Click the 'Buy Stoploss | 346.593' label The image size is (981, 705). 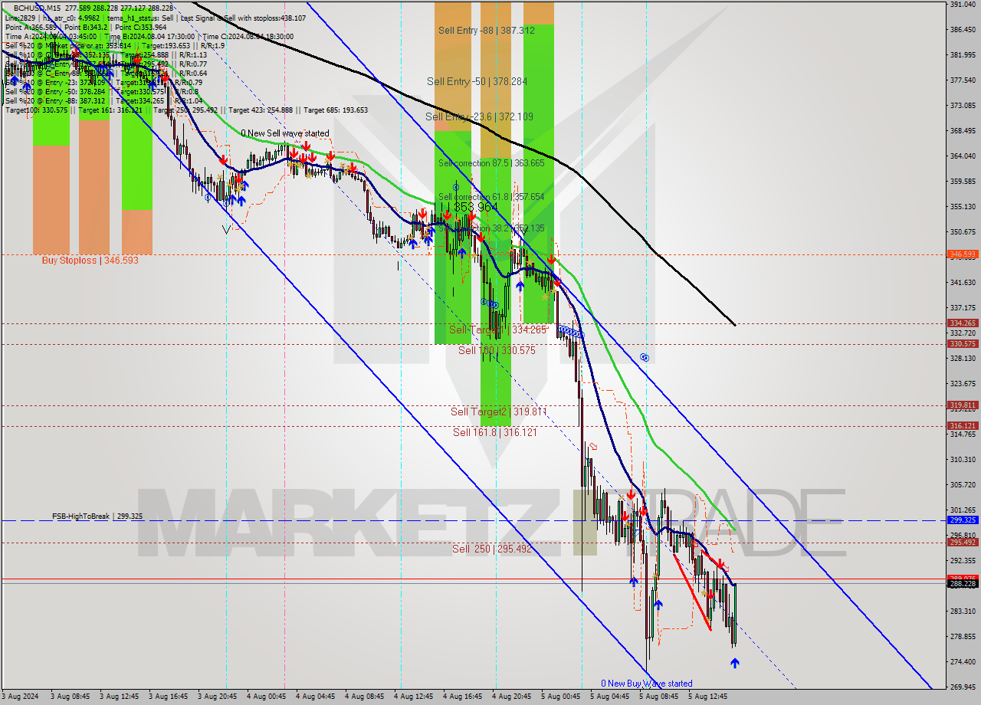point(90,261)
